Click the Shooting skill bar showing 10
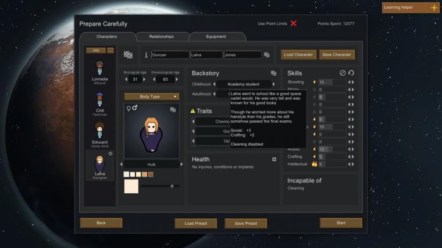The image size is (442, 248). tap(332, 82)
